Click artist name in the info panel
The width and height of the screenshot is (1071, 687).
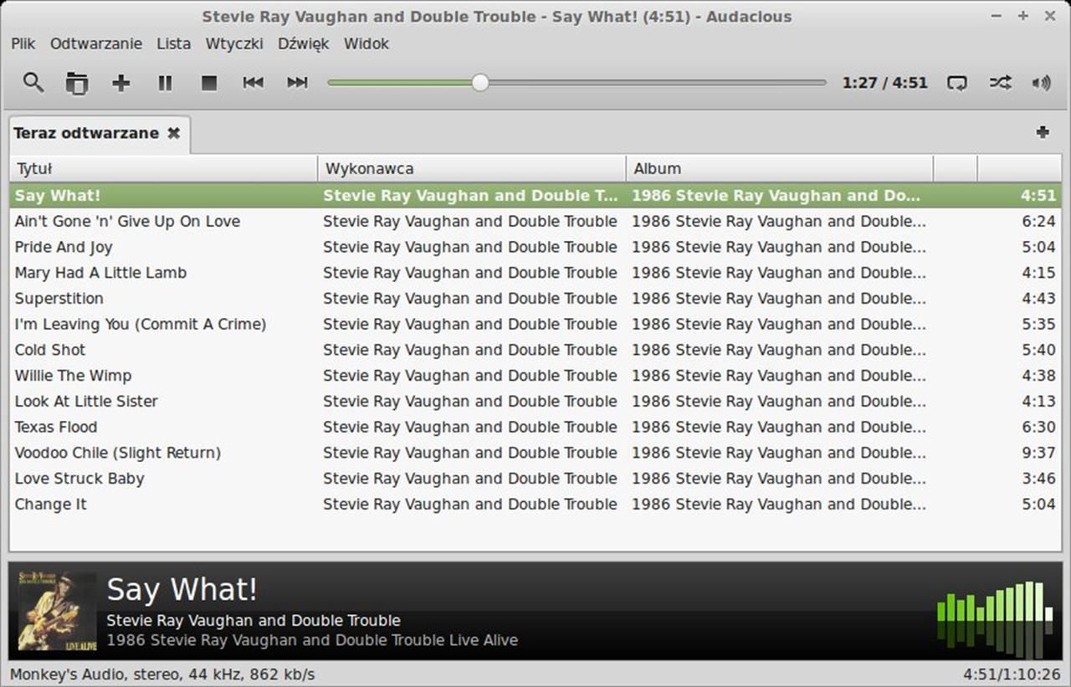click(254, 621)
